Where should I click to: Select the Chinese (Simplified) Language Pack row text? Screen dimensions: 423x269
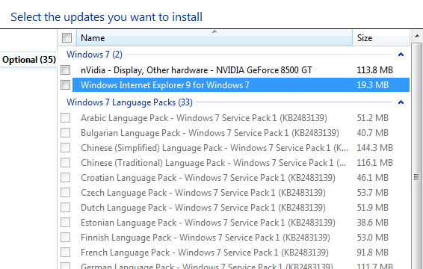click(214, 148)
